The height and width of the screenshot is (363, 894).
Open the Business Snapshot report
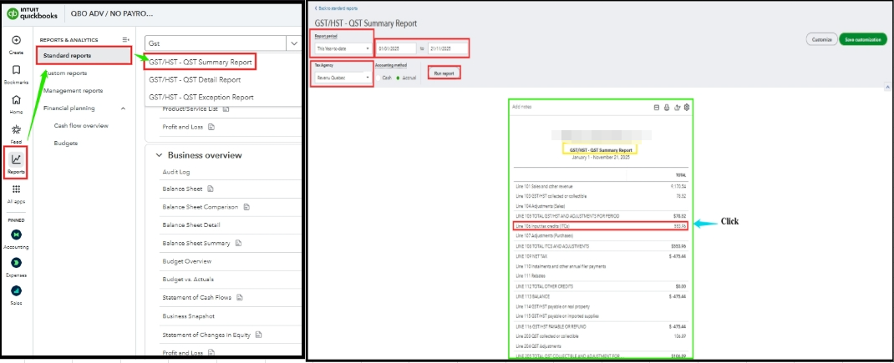coord(188,315)
